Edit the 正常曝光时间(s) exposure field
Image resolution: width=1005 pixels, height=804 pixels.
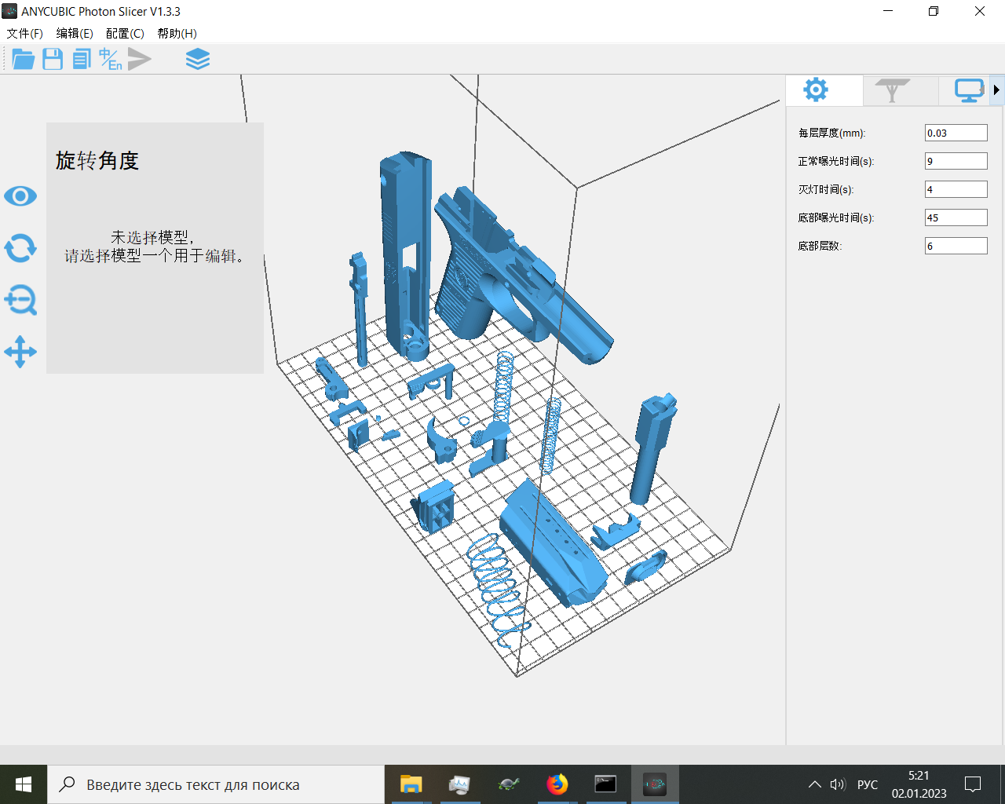point(956,161)
